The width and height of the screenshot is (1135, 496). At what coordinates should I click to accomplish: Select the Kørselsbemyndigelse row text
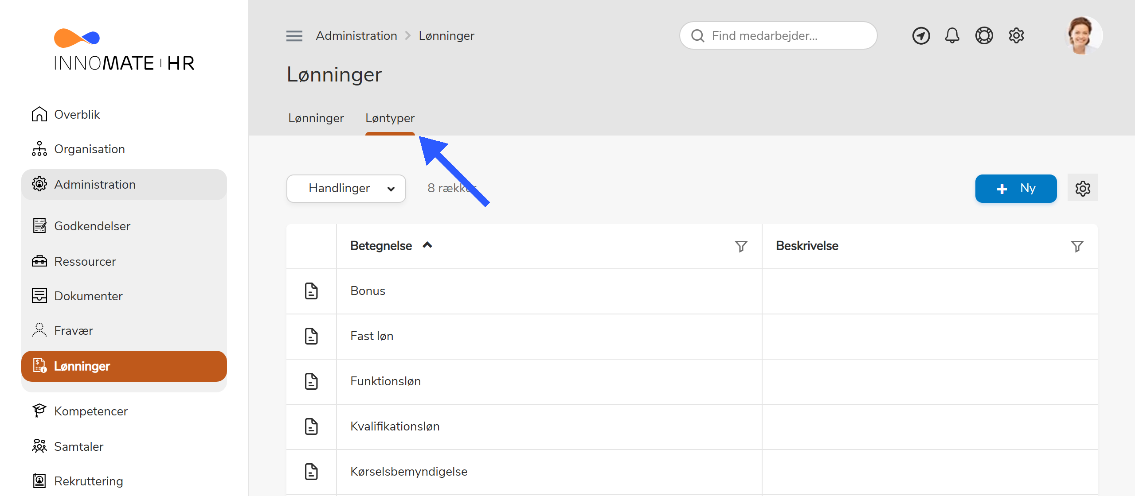pyautogui.click(x=409, y=472)
